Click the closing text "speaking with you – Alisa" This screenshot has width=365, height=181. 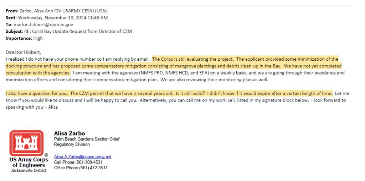point(32,107)
